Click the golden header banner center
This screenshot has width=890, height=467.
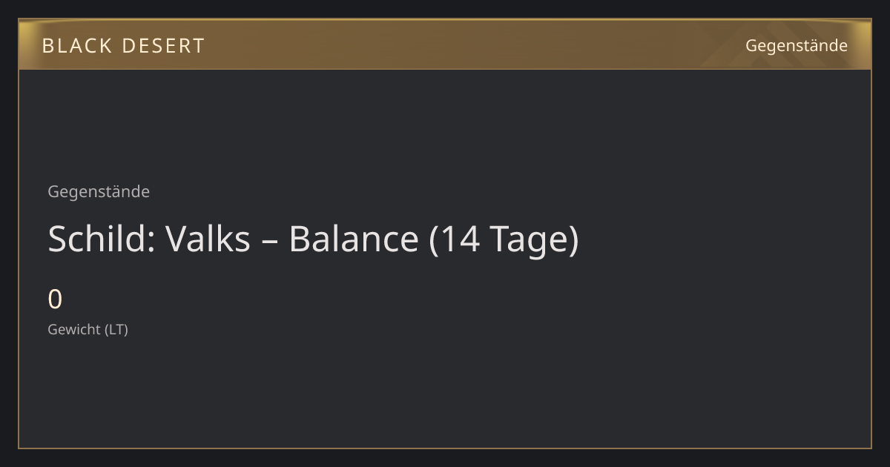[445, 45]
